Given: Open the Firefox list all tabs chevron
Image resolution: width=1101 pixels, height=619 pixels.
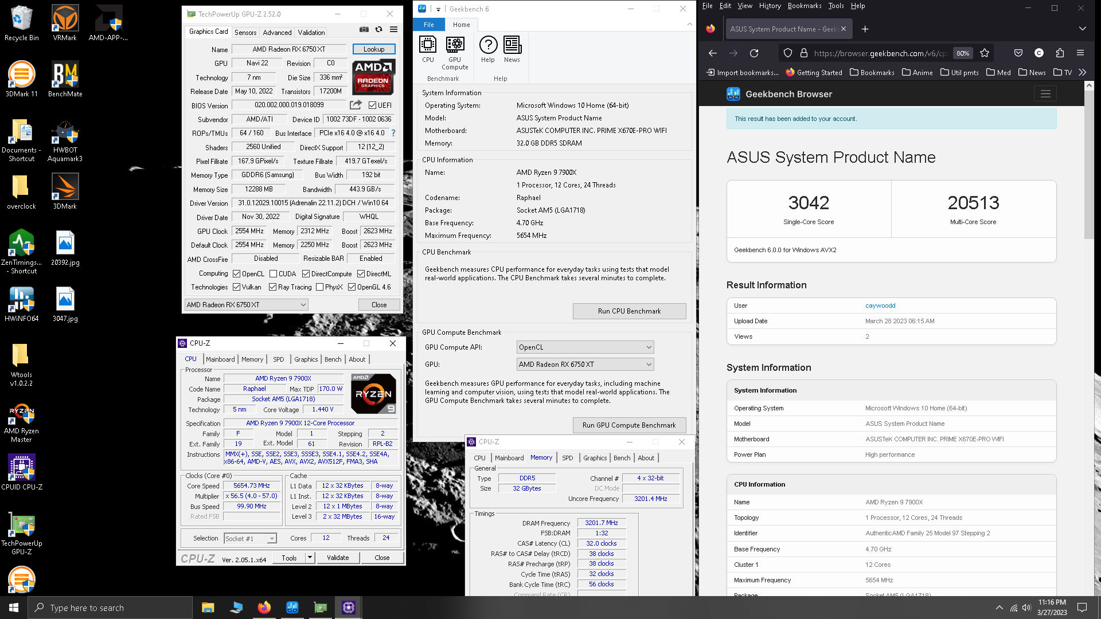Looking at the screenshot, I should [x=1082, y=29].
